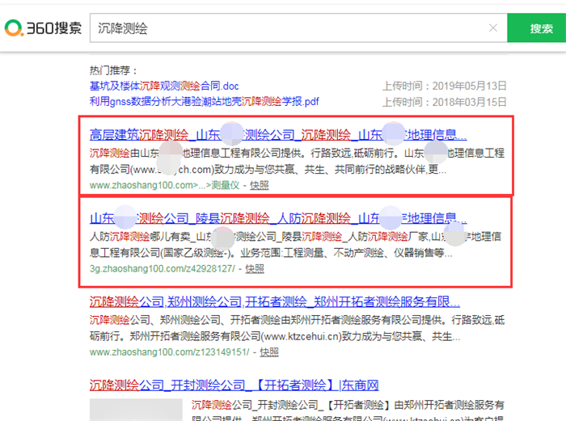Clear the search box with the X icon
The image size is (566, 421).
(x=493, y=27)
